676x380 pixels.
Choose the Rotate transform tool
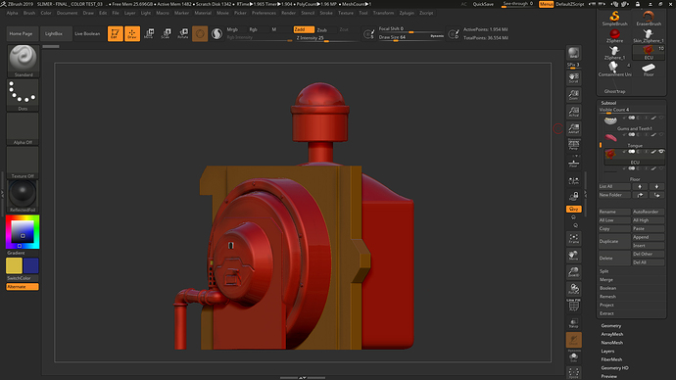(x=183, y=33)
